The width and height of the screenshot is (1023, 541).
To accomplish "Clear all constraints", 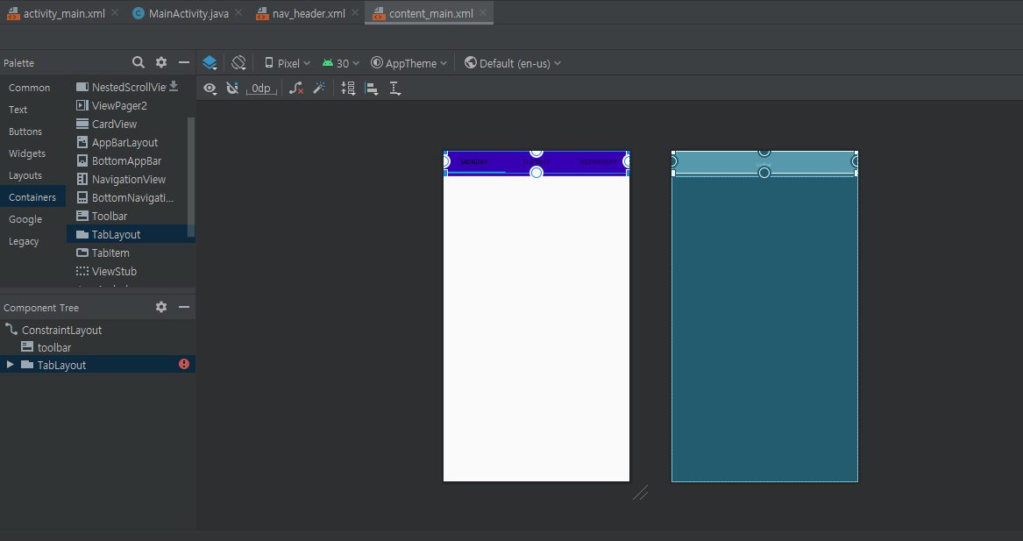I will (x=296, y=88).
